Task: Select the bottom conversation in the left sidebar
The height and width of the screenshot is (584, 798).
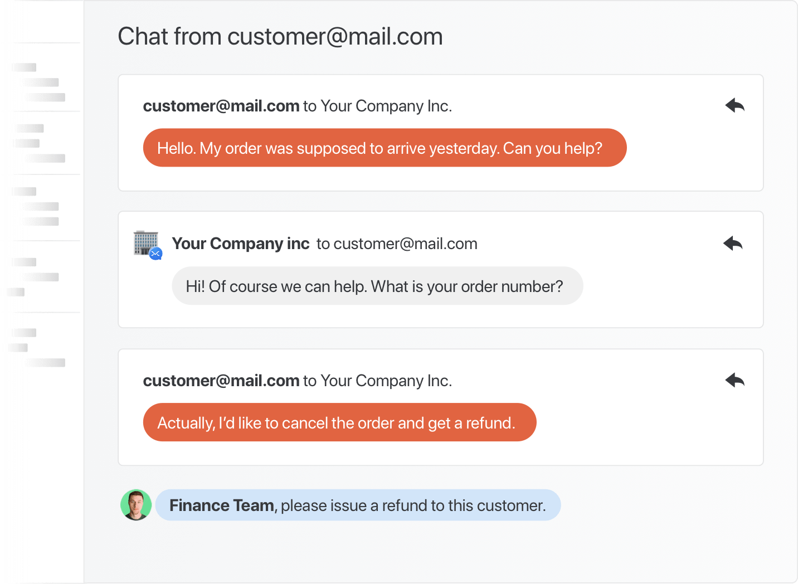Action: click(42, 348)
